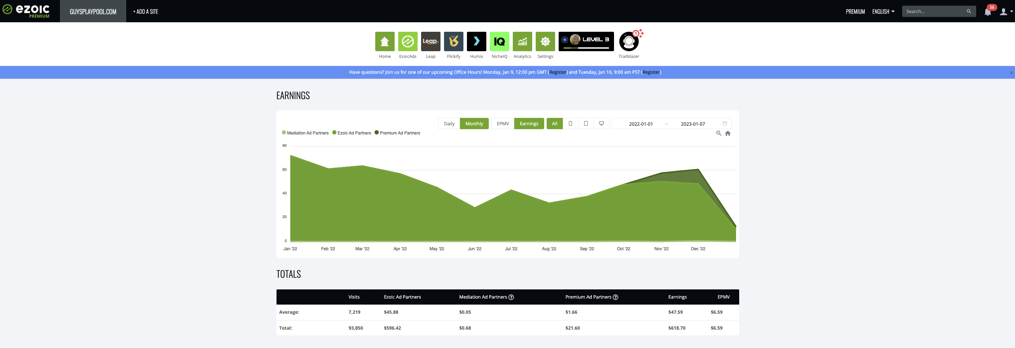Click the Dec '22 axis label
Viewport: 1015px width, 348px height.
pyautogui.click(x=698, y=249)
